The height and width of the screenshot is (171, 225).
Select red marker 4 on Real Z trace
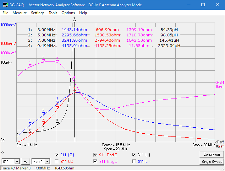74,91
